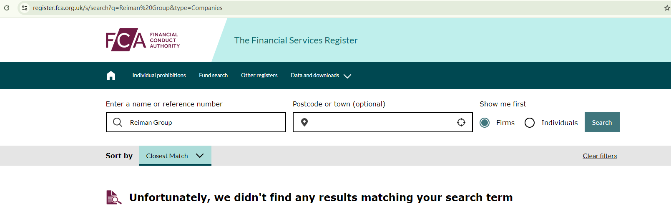Click the location pin icon

coord(304,122)
